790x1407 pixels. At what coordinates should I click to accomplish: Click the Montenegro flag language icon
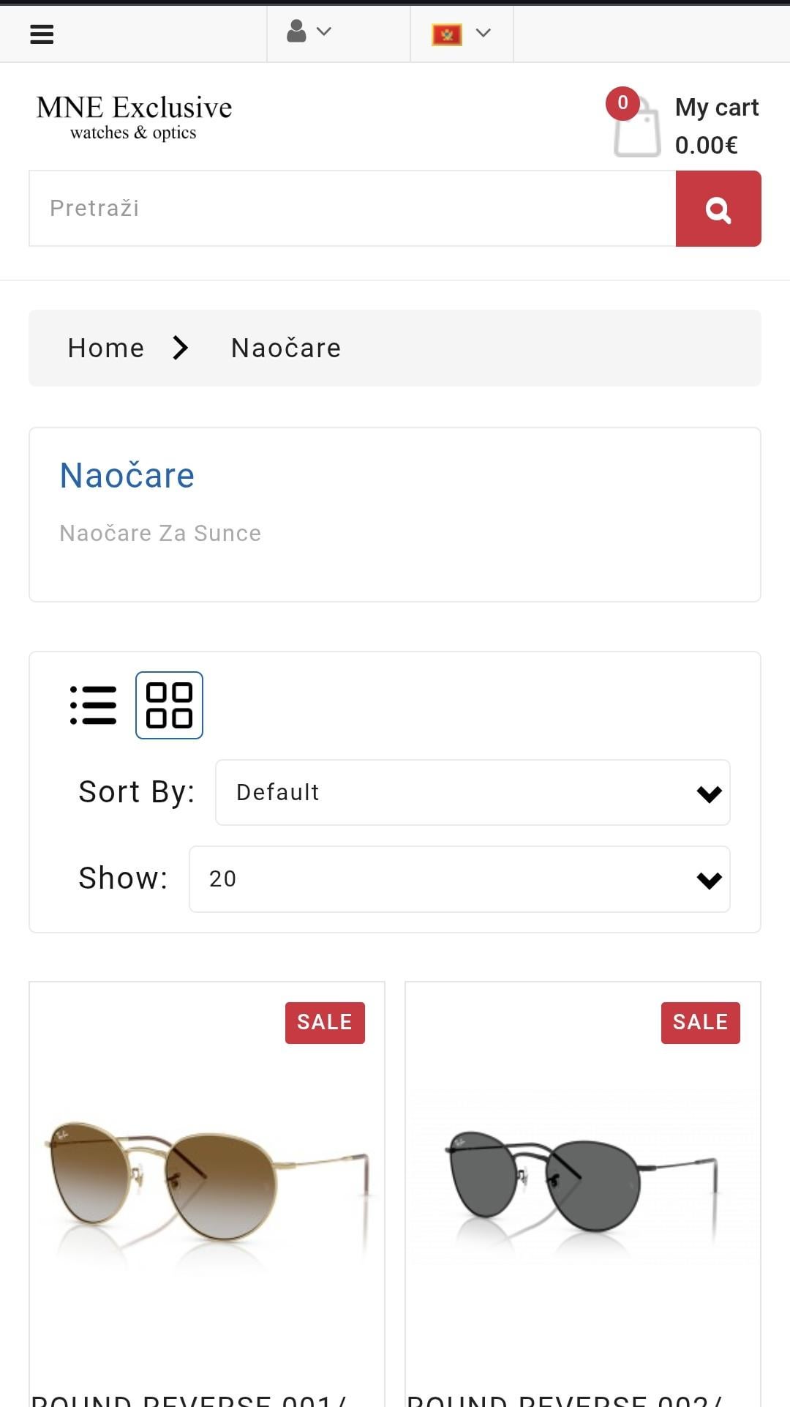click(447, 34)
